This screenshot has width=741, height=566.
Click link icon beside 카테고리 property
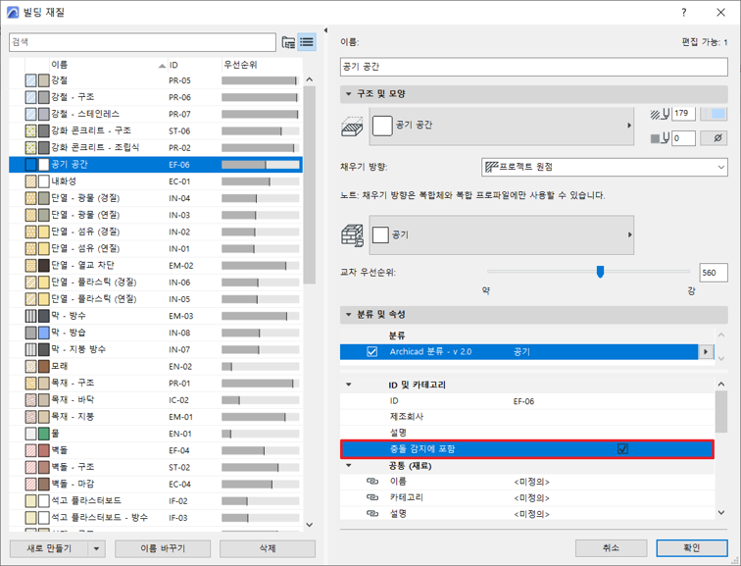(x=372, y=498)
